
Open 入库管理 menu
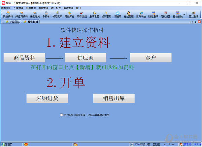[18, 8]
